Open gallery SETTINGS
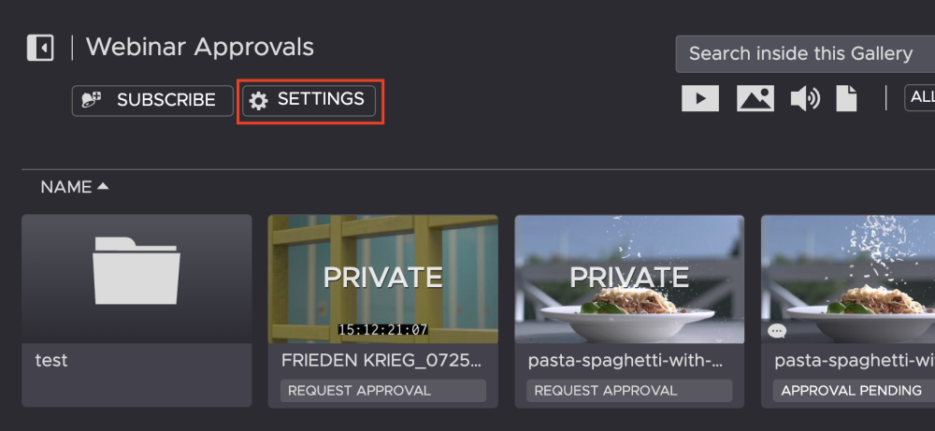The height and width of the screenshot is (431, 935). pos(309,100)
